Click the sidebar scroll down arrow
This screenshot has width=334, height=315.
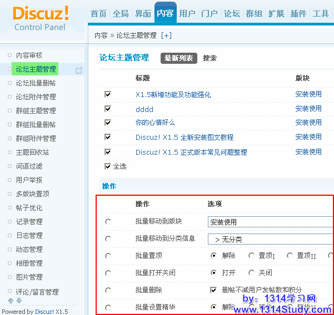(x=19, y=301)
